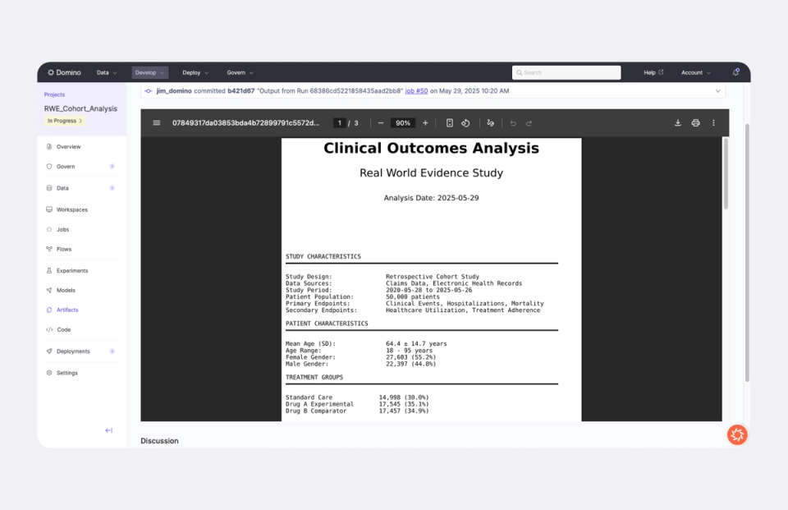788x510 pixels.
Task: Undo the last annotation
Action: [x=514, y=122]
